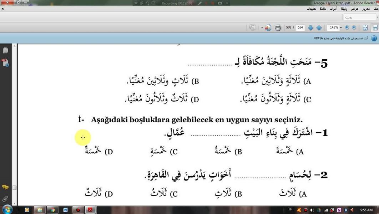The height and width of the screenshot is (214, 379).
Task: Stop recording with the red circle button
Action: pos(213,3)
